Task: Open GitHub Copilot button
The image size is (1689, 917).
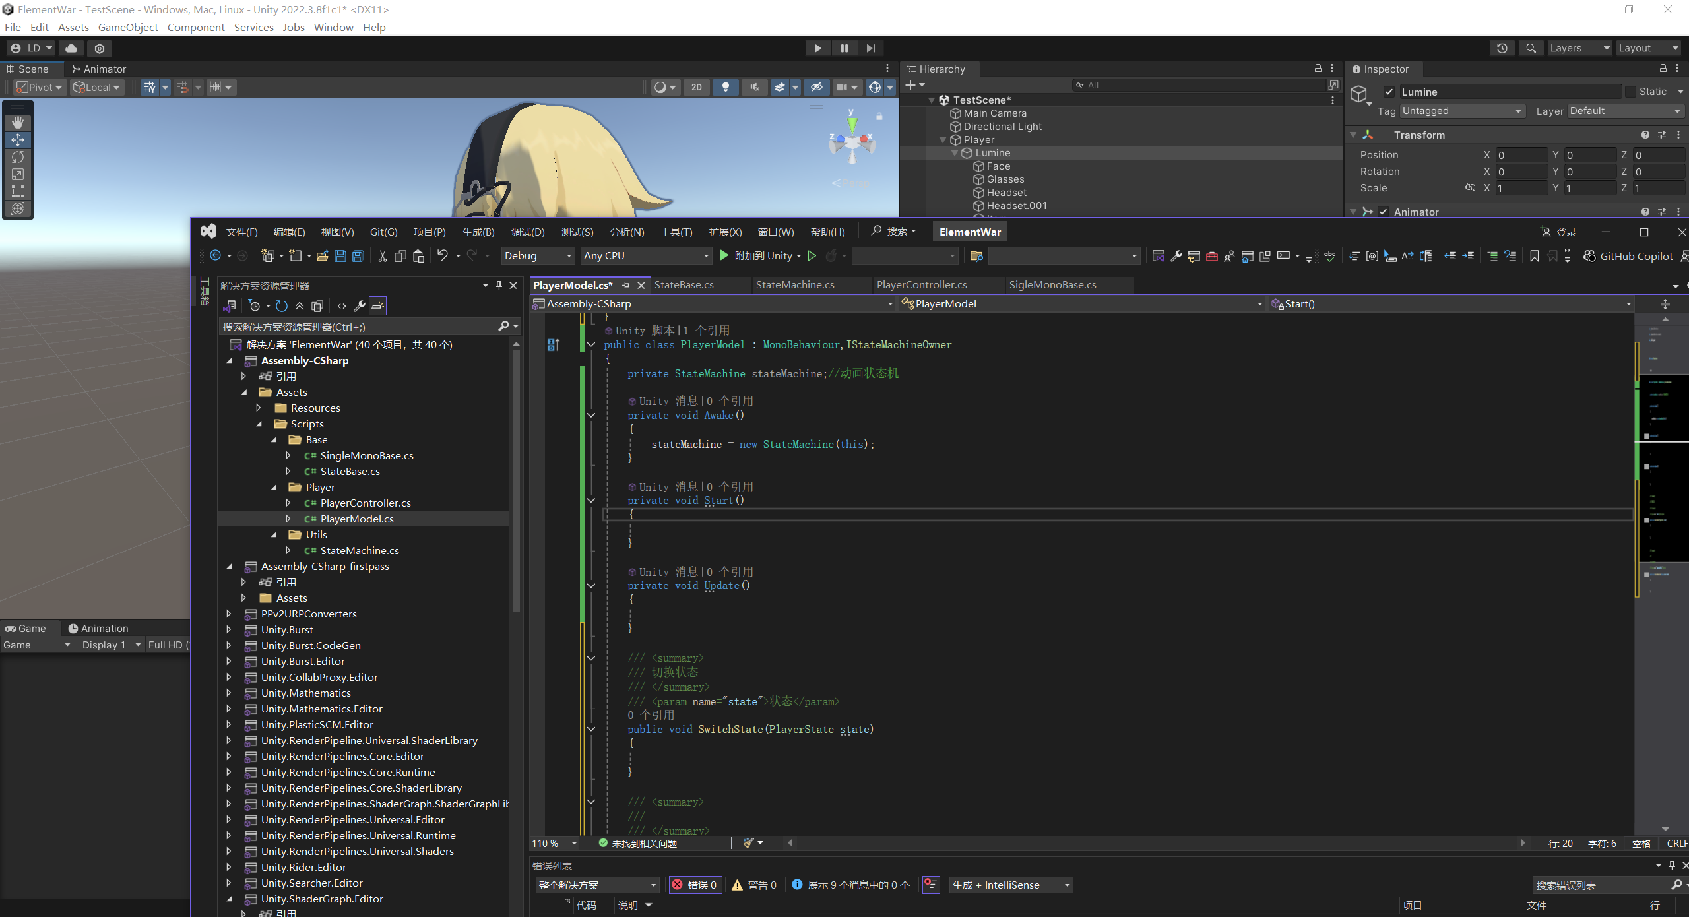Action: click(x=1629, y=256)
